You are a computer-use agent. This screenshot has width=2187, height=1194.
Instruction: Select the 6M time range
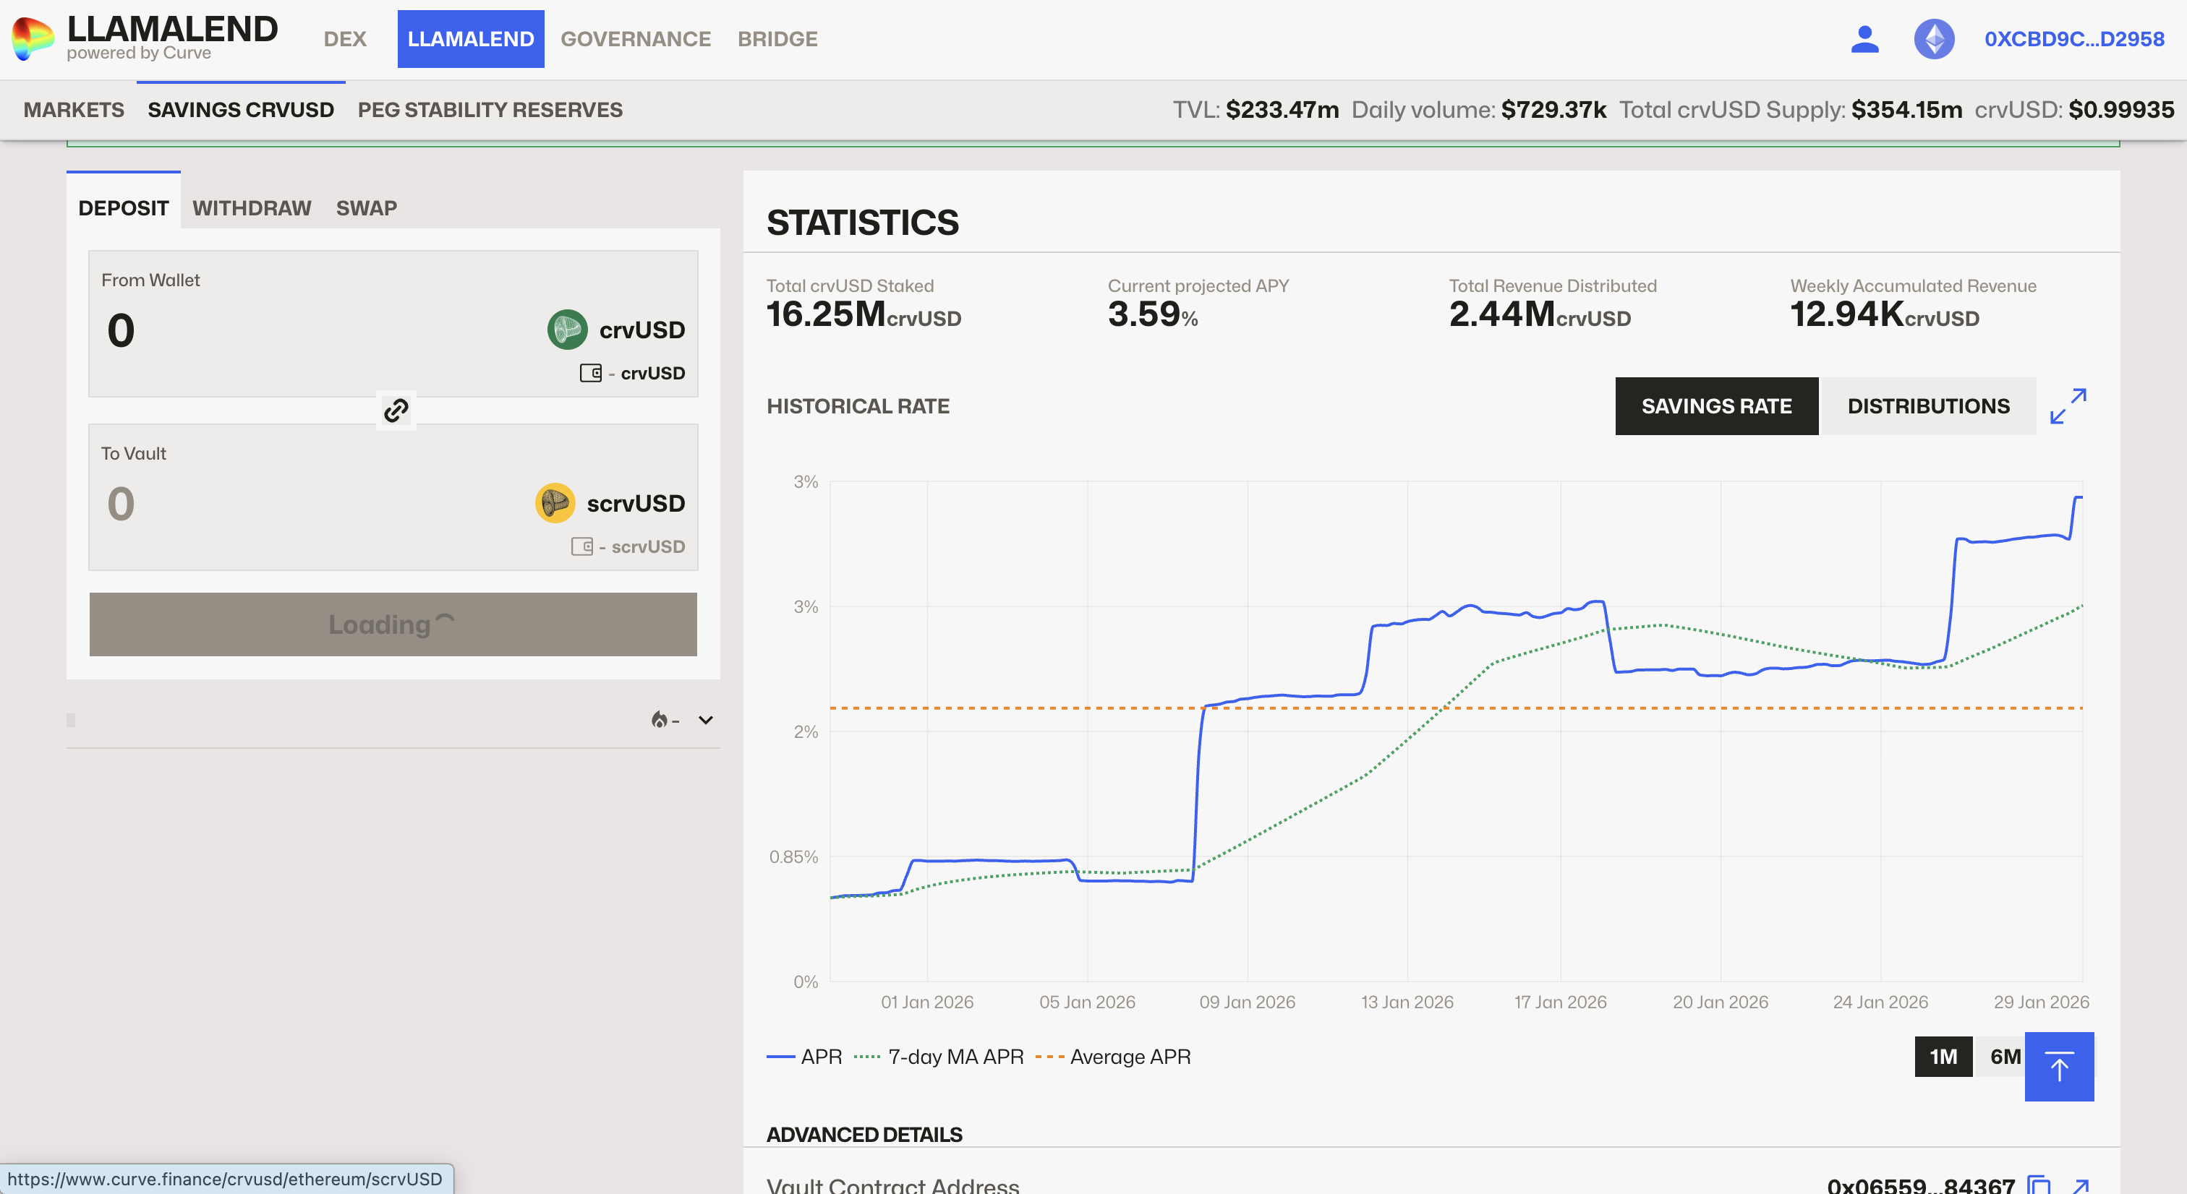pyautogui.click(x=2003, y=1057)
